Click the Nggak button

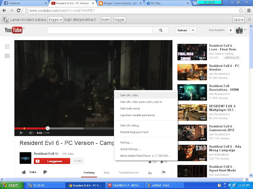point(119,20)
